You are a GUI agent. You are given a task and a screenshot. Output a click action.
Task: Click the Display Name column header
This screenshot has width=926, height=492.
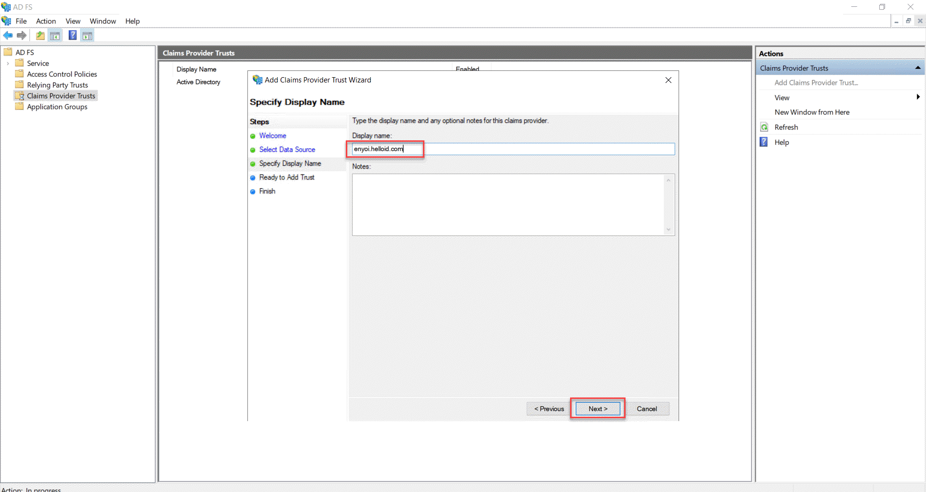click(196, 69)
